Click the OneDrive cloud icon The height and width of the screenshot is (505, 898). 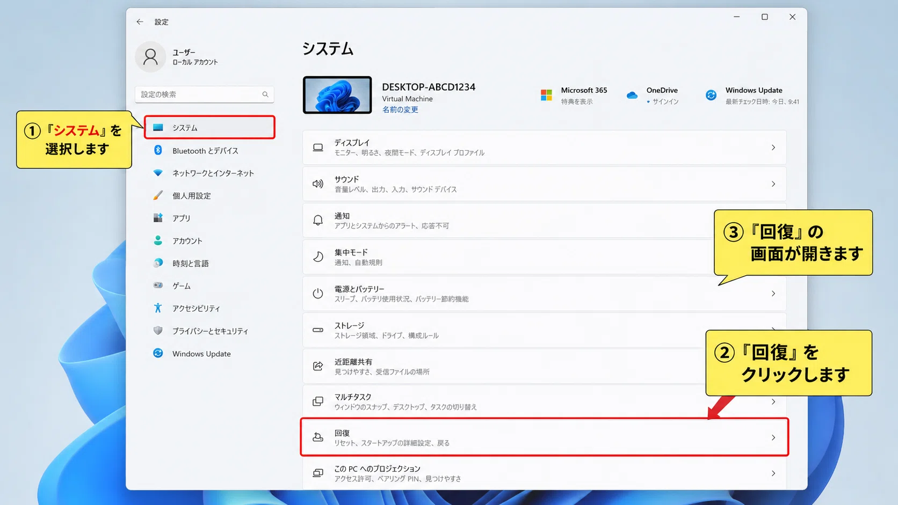(632, 95)
